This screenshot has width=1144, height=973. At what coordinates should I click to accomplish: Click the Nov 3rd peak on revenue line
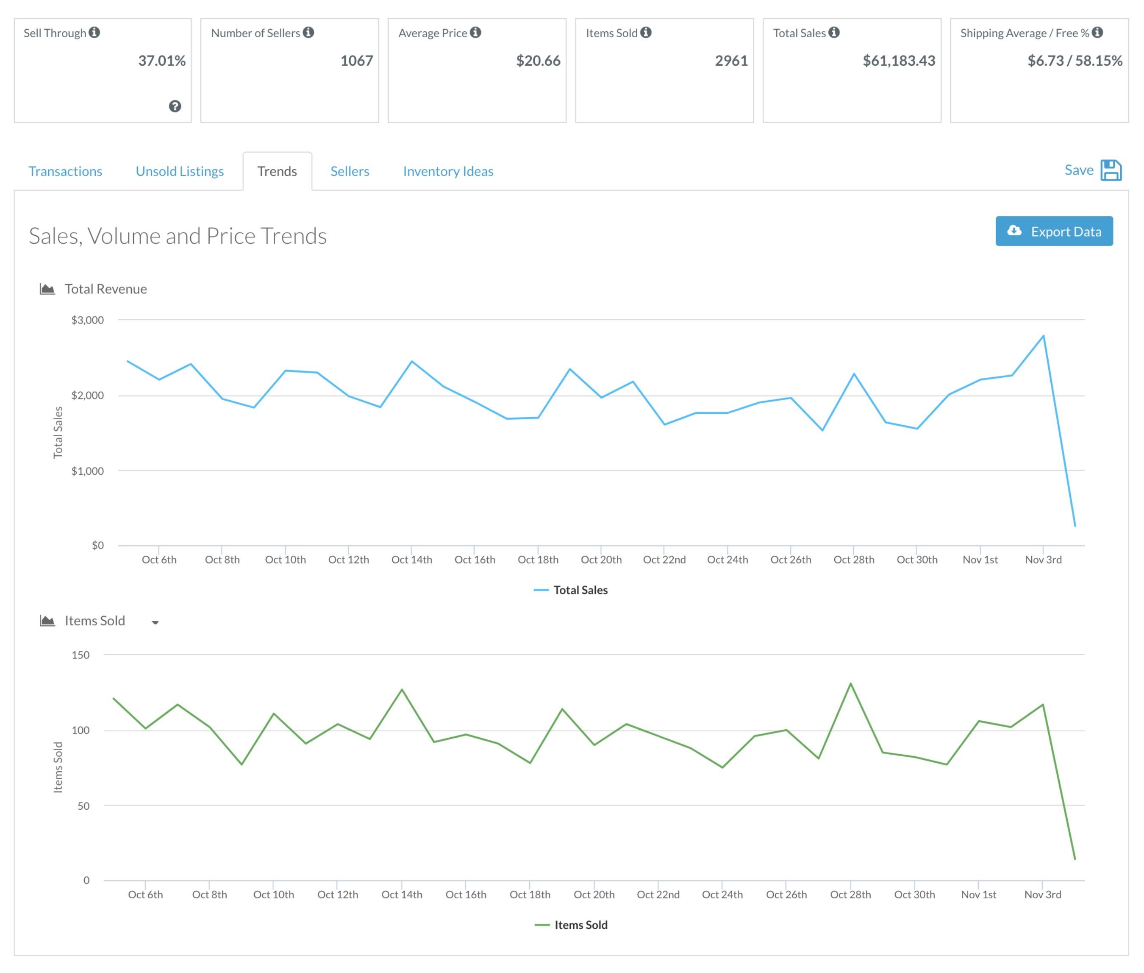coord(1043,336)
